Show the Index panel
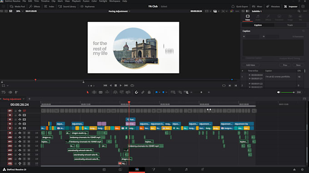 (49, 6)
